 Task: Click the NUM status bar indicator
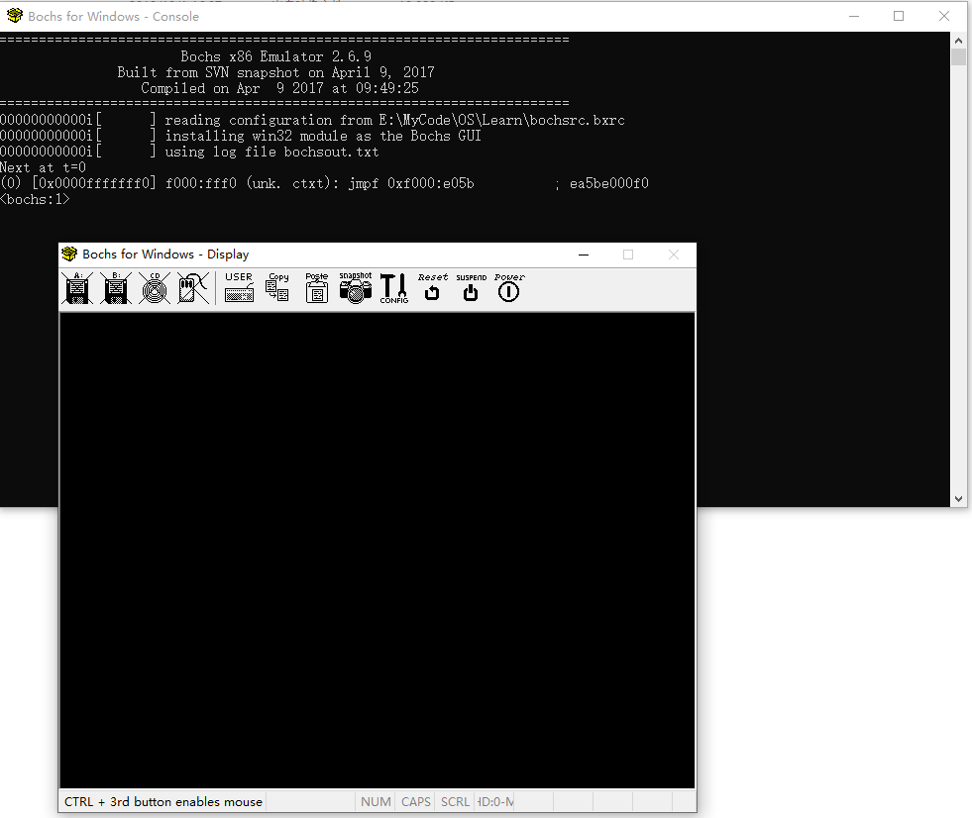click(376, 802)
